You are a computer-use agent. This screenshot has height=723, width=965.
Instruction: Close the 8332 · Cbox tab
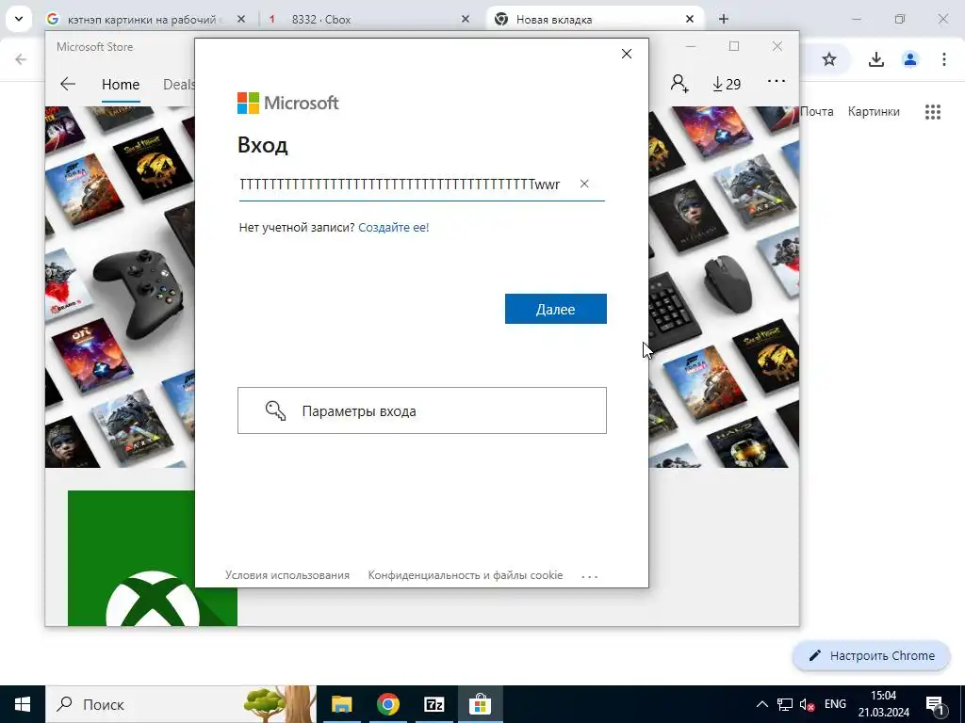point(466,19)
